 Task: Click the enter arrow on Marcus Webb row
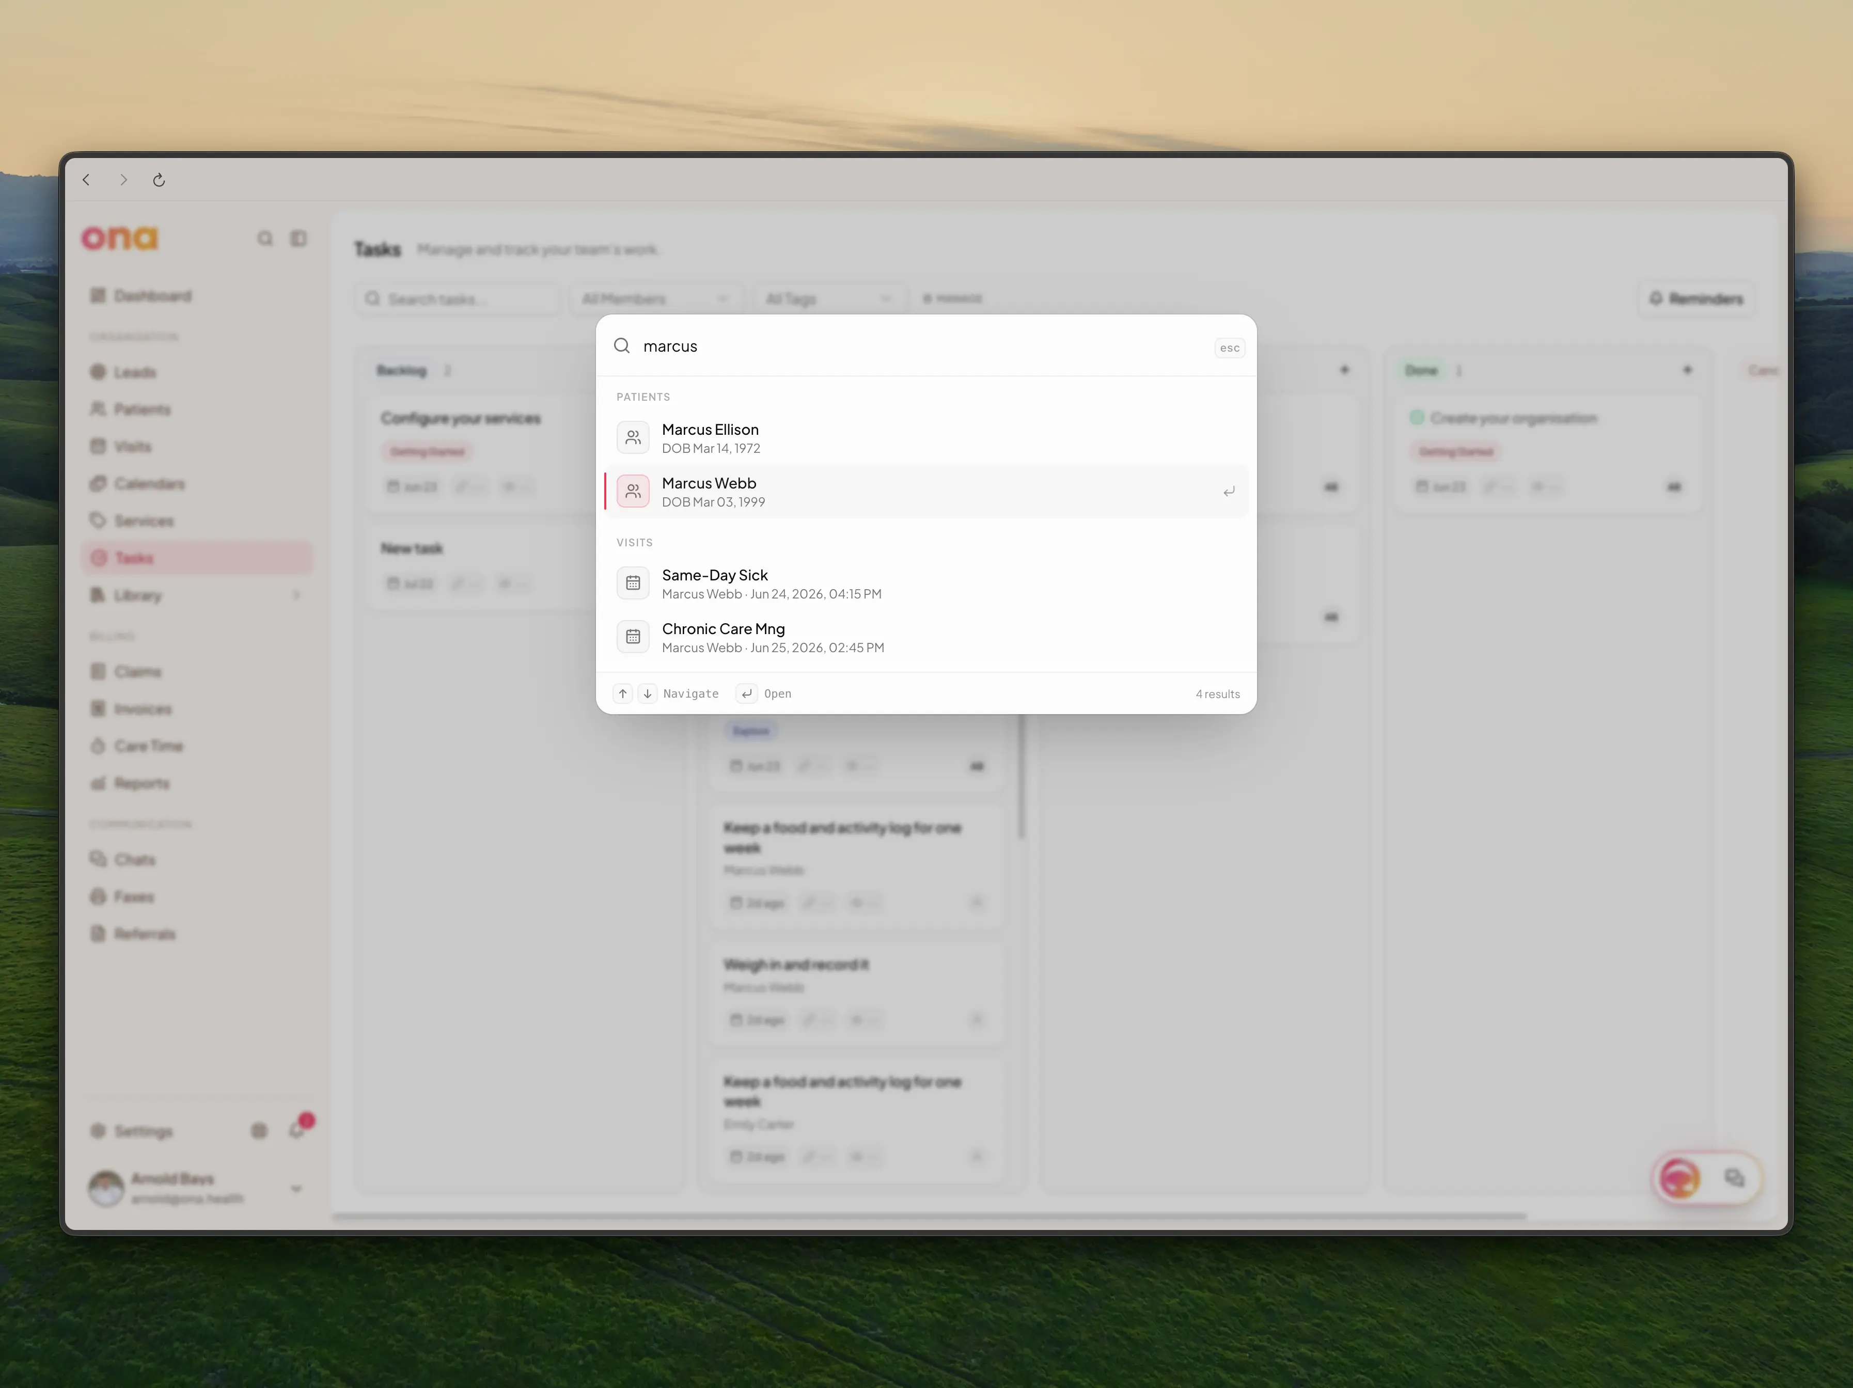pyautogui.click(x=1228, y=492)
